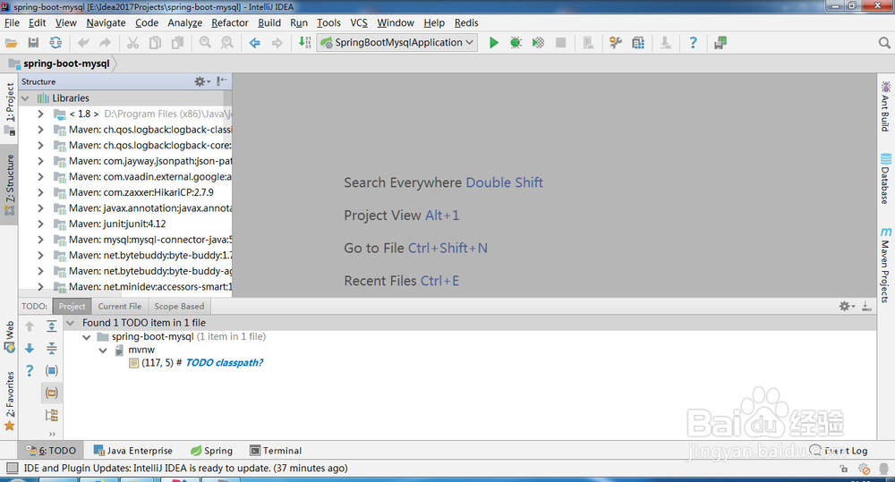Viewport: 895px width, 482px height.
Task: Click the Copy toolbar icon
Action: pyautogui.click(x=155, y=43)
